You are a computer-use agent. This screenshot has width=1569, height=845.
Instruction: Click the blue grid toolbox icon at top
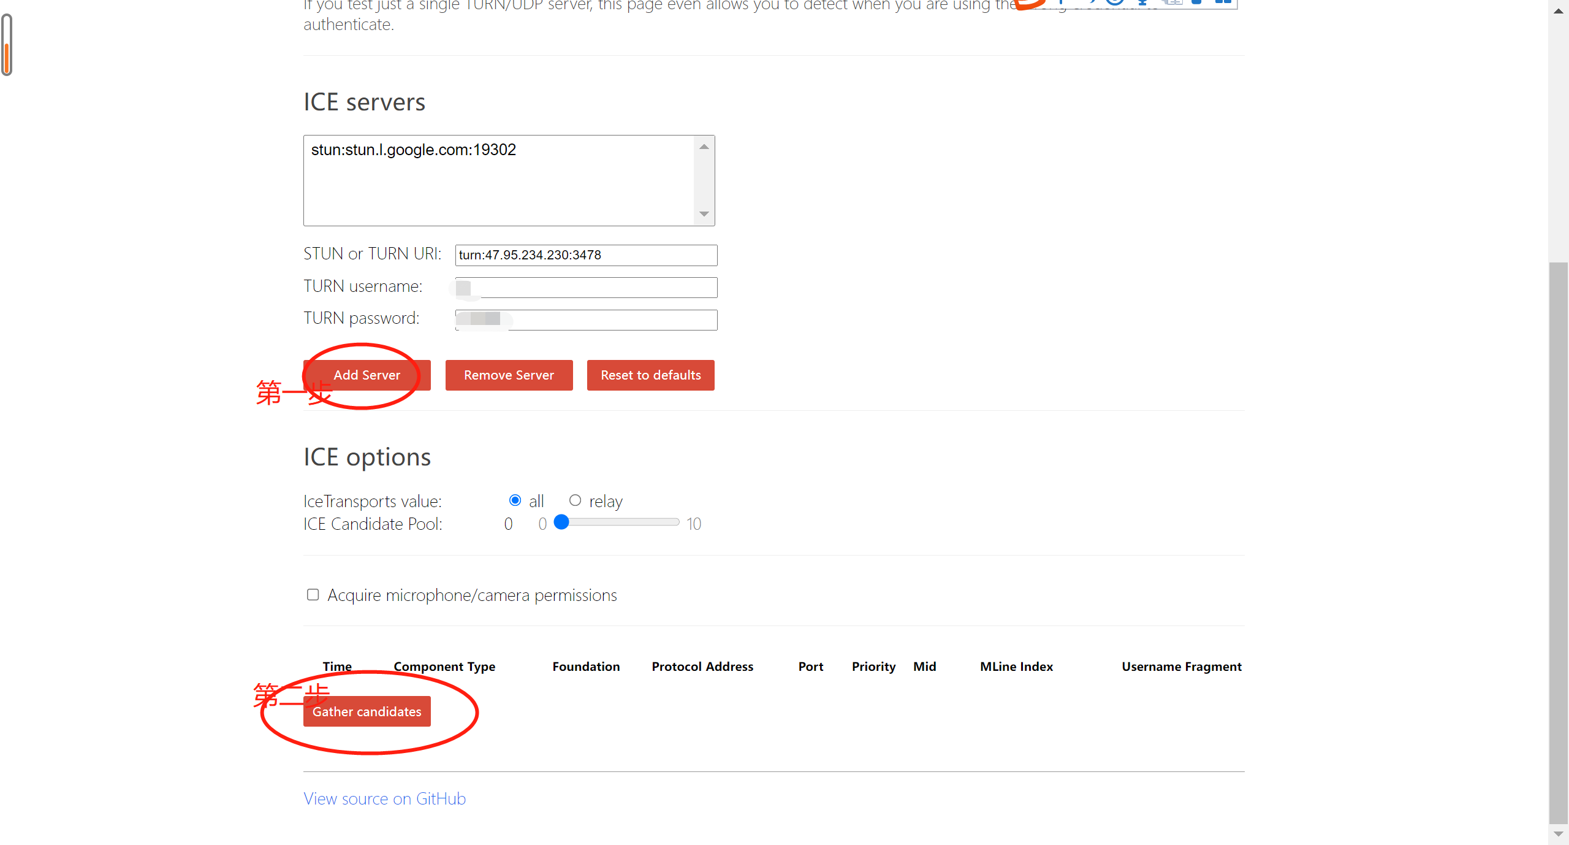(1223, 2)
